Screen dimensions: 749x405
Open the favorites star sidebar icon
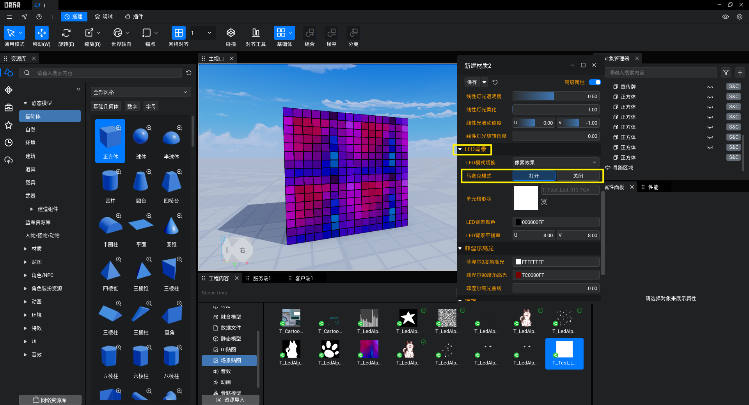click(x=9, y=125)
